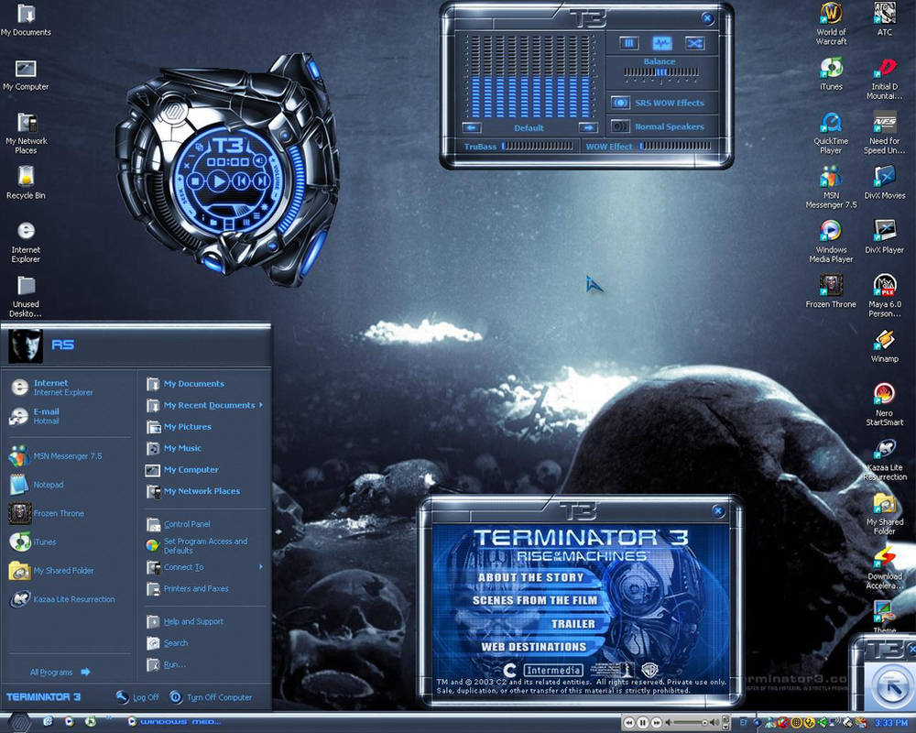The height and width of the screenshot is (733, 916).
Task: Open E-mail Hotmail in Start menu
Action: click(x=69, y=416)
